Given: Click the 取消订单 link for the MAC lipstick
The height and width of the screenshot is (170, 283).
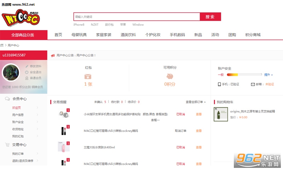Looking at the screenshot, I should pyautogui.click(x=180, y=131).
